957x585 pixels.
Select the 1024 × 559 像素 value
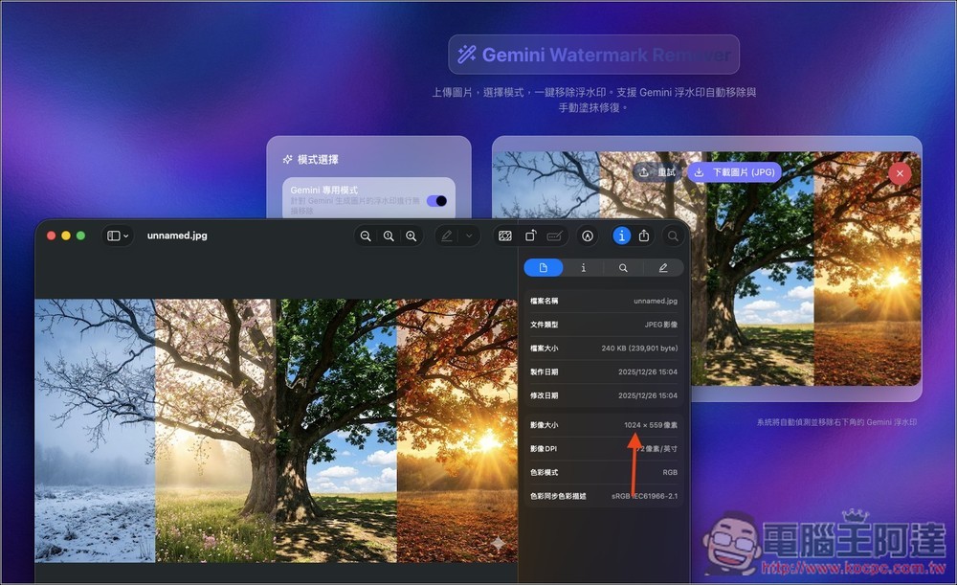pyautogui.click(x=651, y=425)
